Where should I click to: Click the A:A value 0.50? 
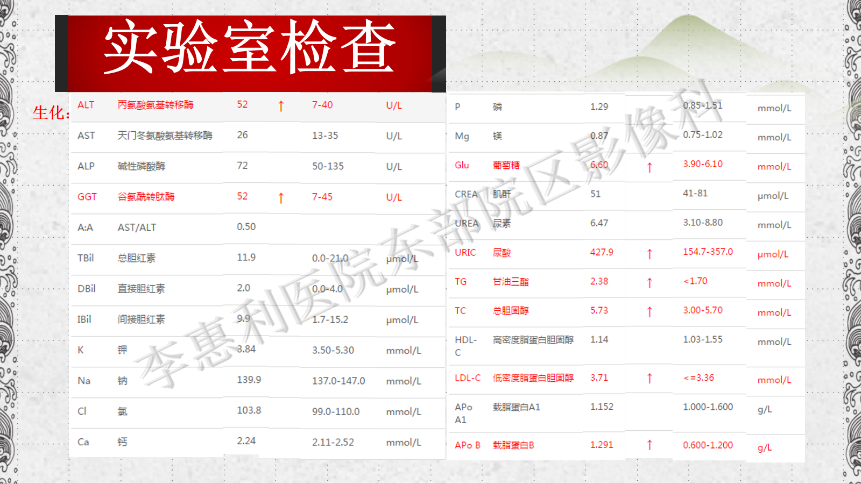coord(246,227)
